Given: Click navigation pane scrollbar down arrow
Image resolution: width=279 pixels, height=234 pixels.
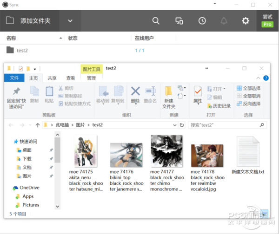Looking at the screenshot, I should pyautogui.click(x=58, y=207).
